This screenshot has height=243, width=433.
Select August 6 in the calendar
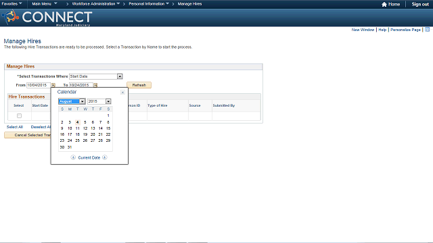click(93, 122)
